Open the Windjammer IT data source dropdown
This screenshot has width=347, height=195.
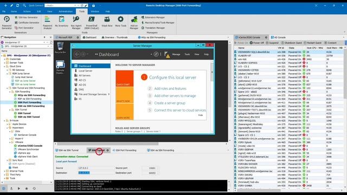click(x=44, y=42)
